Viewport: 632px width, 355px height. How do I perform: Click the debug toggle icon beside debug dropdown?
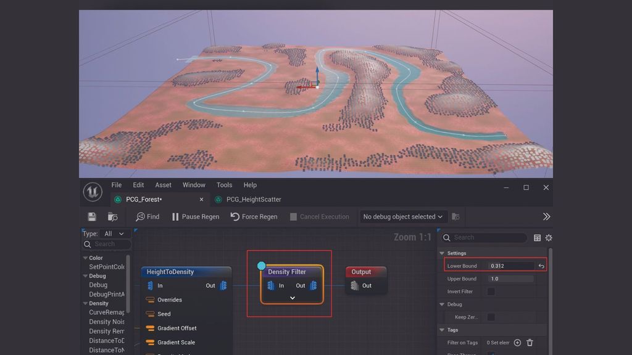(455, 216)
